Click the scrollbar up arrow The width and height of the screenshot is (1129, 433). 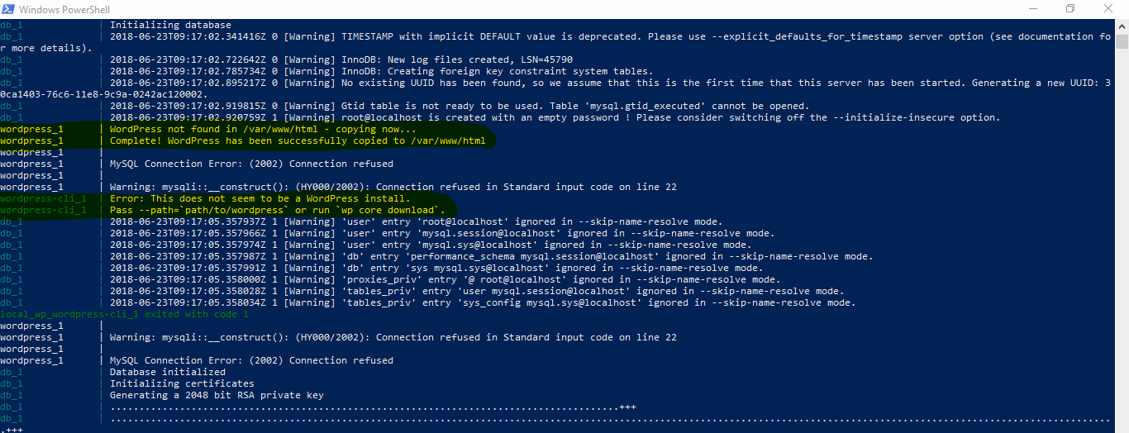point(1122,25)
